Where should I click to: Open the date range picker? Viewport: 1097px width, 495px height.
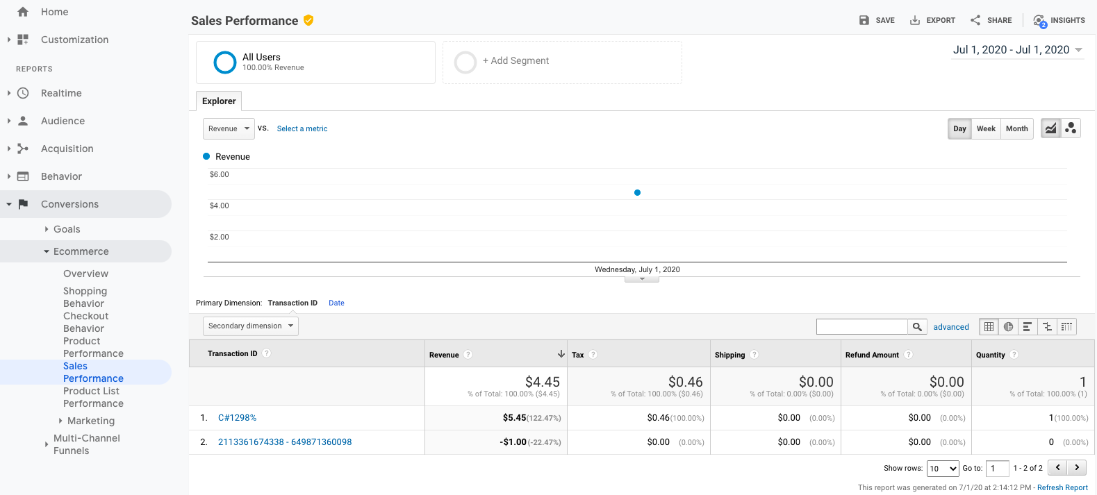pyautogui.click(x=1018, y=50)
